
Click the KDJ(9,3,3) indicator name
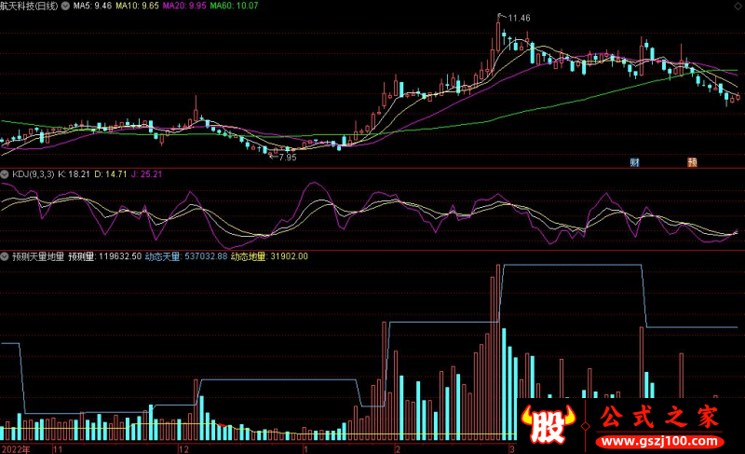click(34, 174)
